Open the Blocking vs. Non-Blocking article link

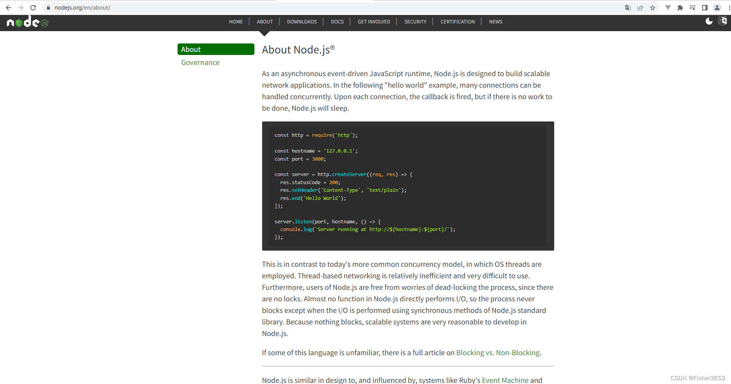pos(498,353)
